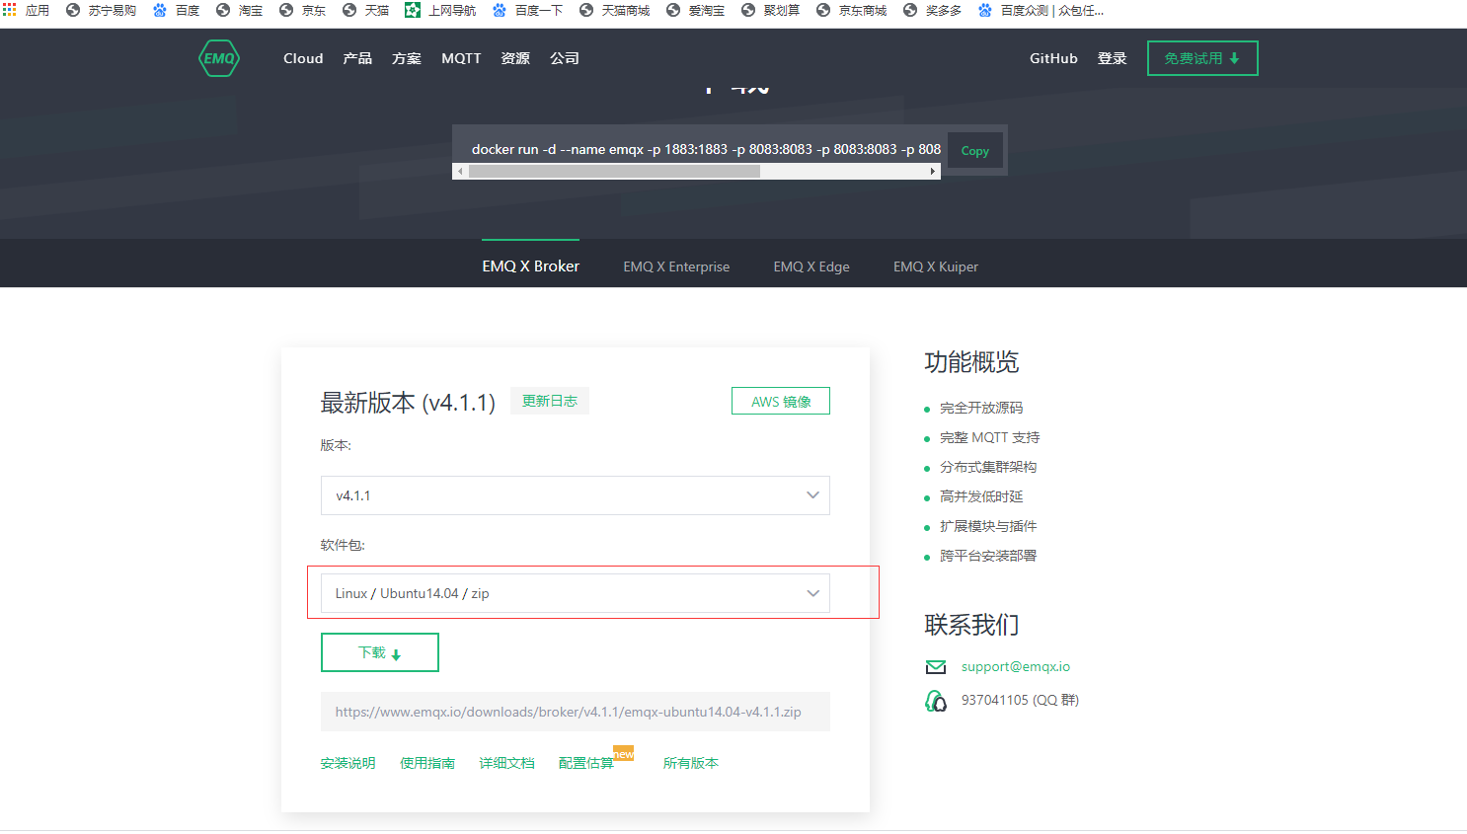Open the 爱淘宝 bookmark

tap(695, 10)
